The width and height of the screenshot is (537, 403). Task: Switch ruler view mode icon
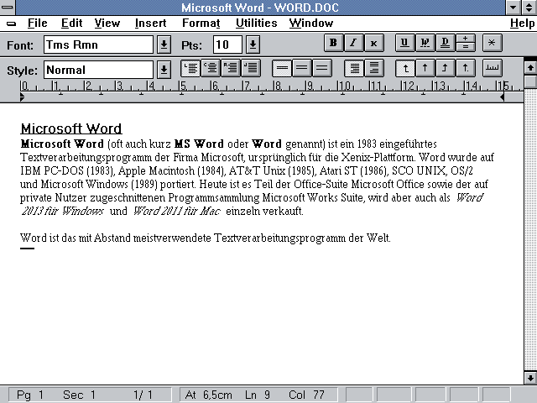click(493, 68)
